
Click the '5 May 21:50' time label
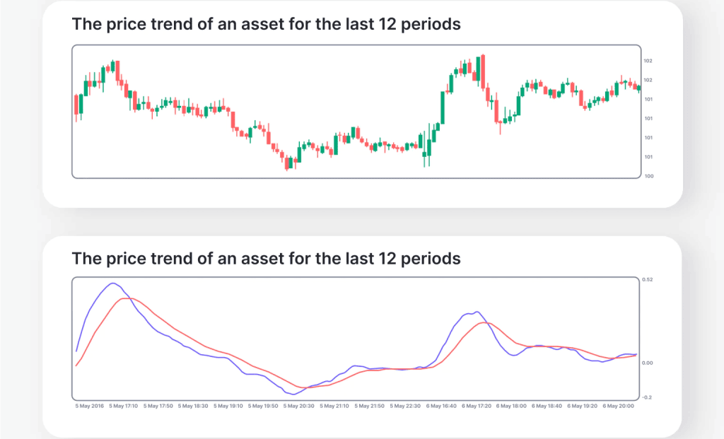370,406
